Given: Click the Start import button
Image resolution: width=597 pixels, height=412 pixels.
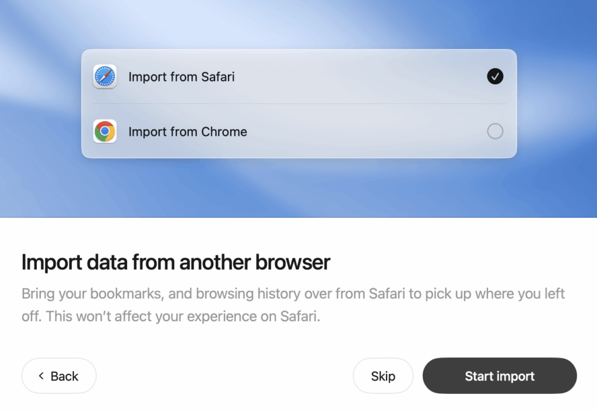Looking at the screenshot, I should pyautogui.click(x=500, y=376).
